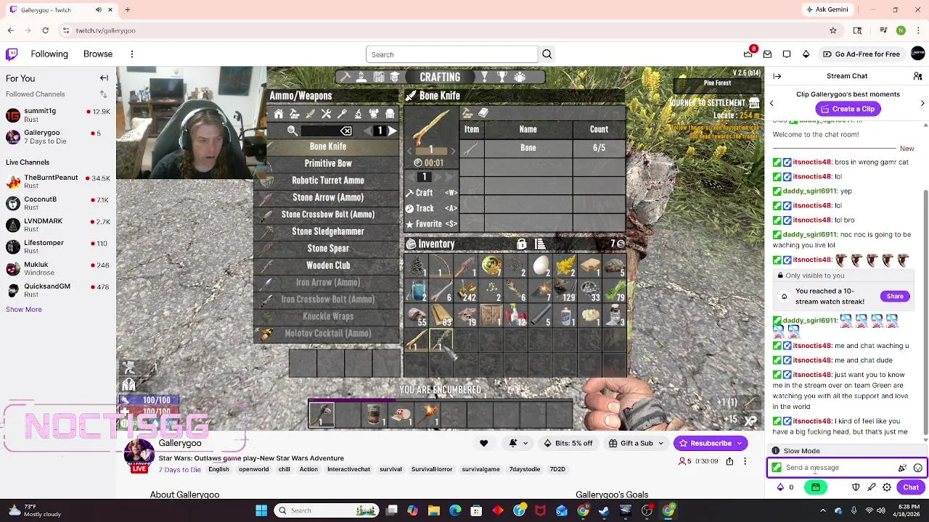929x522 pixels.
Task: Click the Get Bits diamond icon
Action: [x=806, y=54]
